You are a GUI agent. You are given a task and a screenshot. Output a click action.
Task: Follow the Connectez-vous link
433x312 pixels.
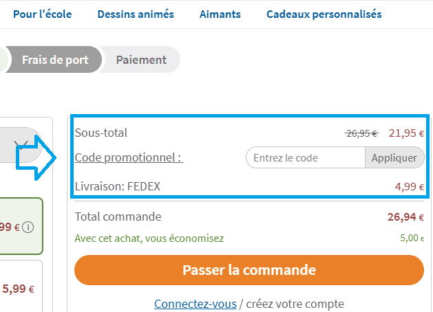[x=196, y=304]
